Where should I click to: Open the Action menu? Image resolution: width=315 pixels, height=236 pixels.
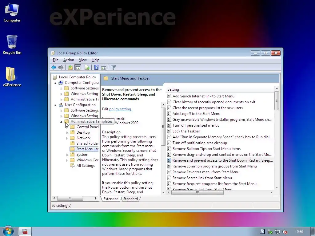tap(69, 60)
